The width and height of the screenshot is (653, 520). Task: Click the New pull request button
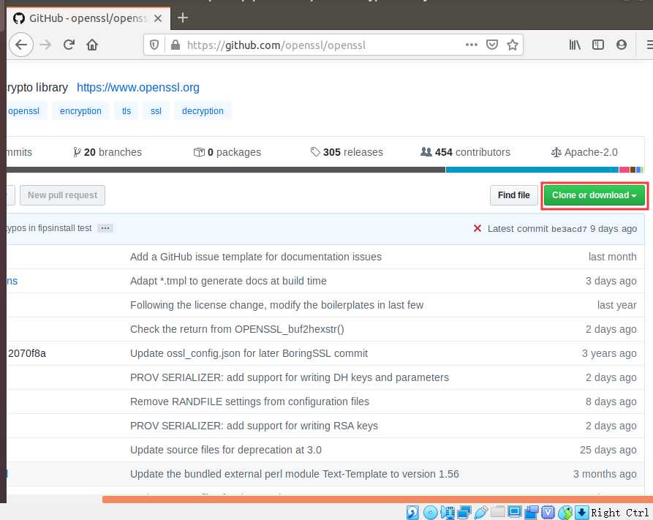[x=62, y=195]
